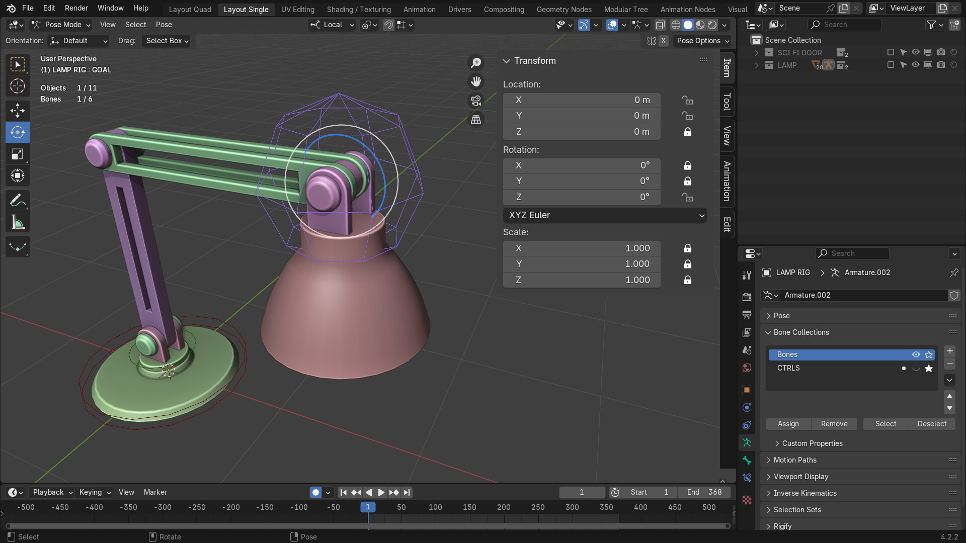Expand Motion Paths panel
The width and height of the screenshot is (966, 543).
pos(795,460)
